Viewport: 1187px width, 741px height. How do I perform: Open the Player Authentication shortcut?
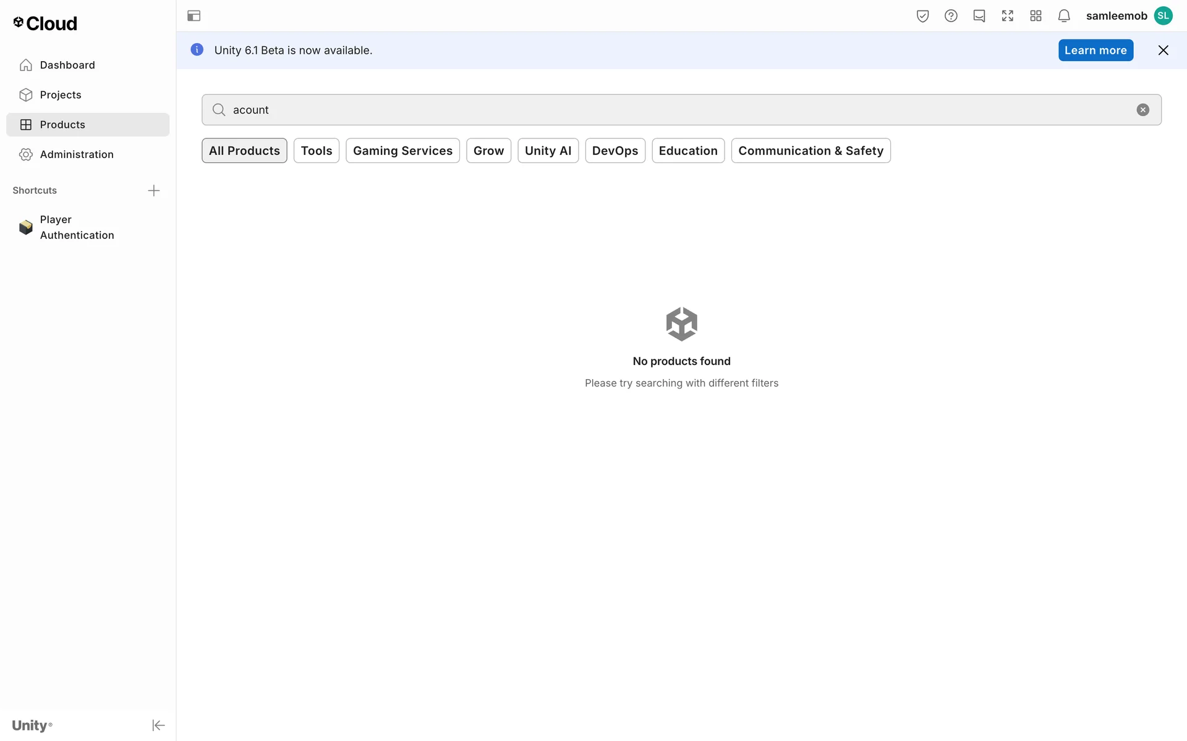[x=77, y=227]
